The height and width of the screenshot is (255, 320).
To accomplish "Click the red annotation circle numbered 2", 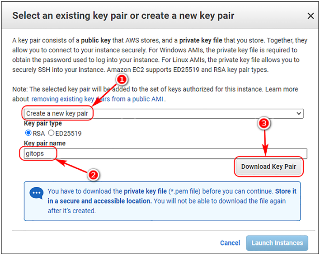I will click(x=93, y=175).
